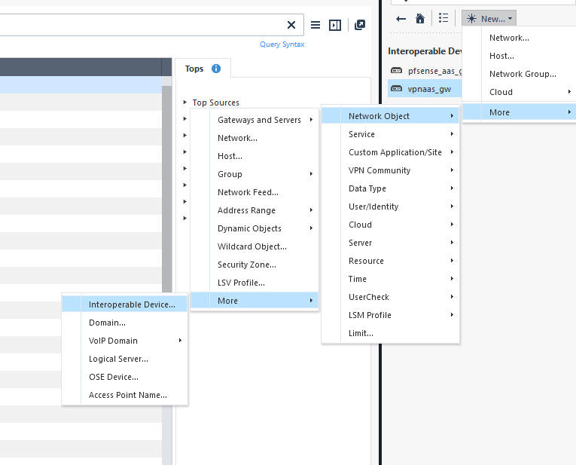Switch to list view icon
Image resolution: width=576 pixels, height=465 pixels.
click(443, 19)
